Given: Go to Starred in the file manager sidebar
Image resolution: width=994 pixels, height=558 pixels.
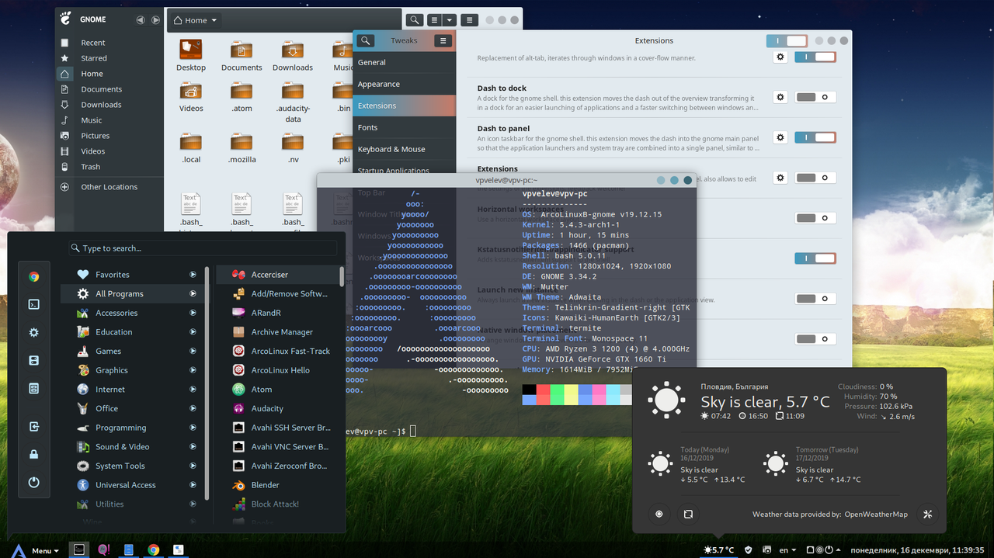Looking at the screenshot, I should point(109,58).
